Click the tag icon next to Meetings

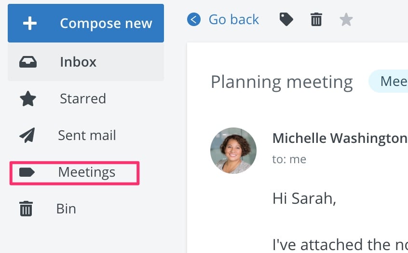pos(27,172)
